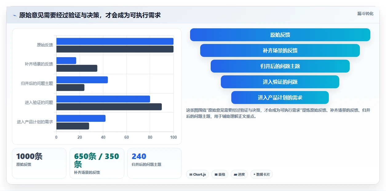The height and width of the screenshot is (191, 386).
Task: Open the 数据卡片 tag chip
Action: click(261, 174)
